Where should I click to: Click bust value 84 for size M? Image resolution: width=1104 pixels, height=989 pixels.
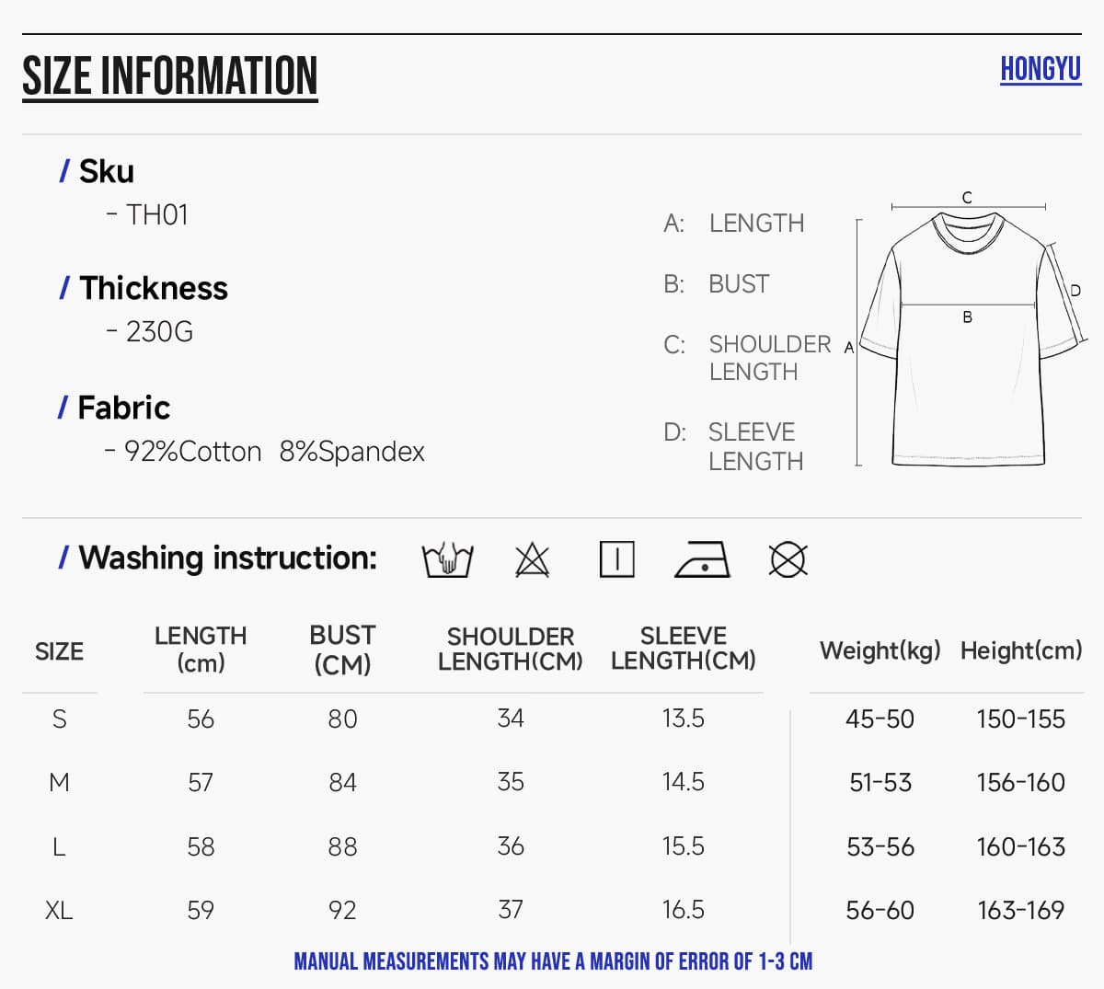pos(342,782)
